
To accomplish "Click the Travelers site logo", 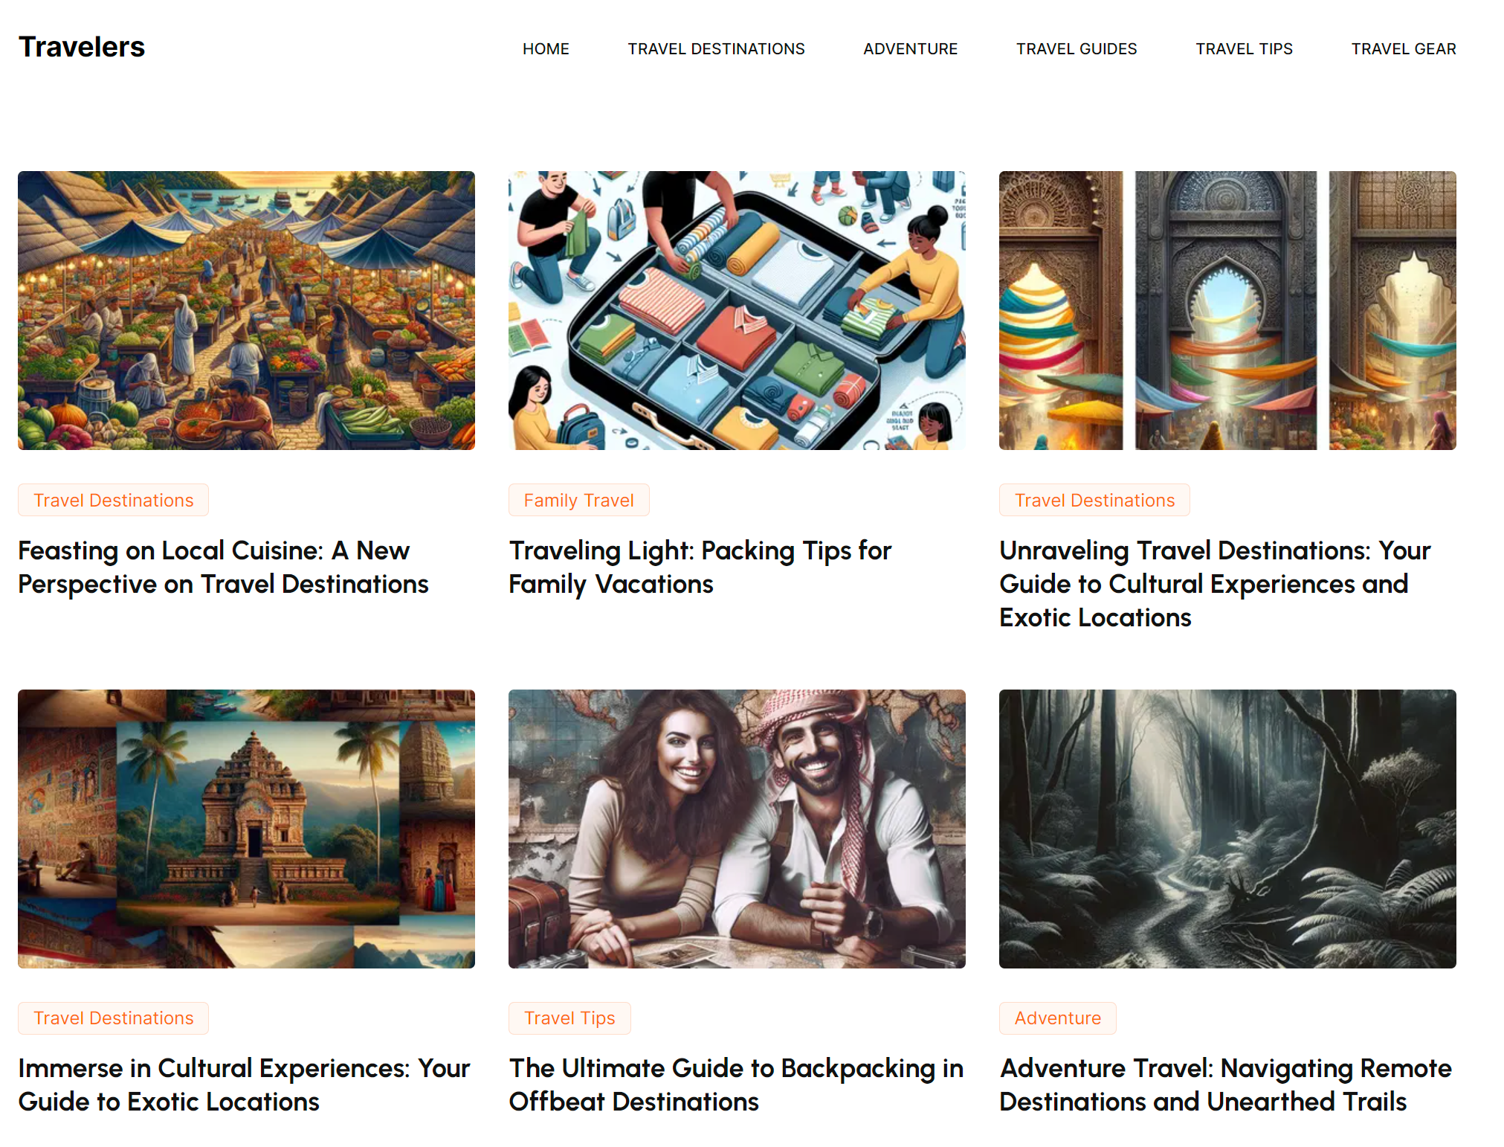I will (x=82, y=47).
